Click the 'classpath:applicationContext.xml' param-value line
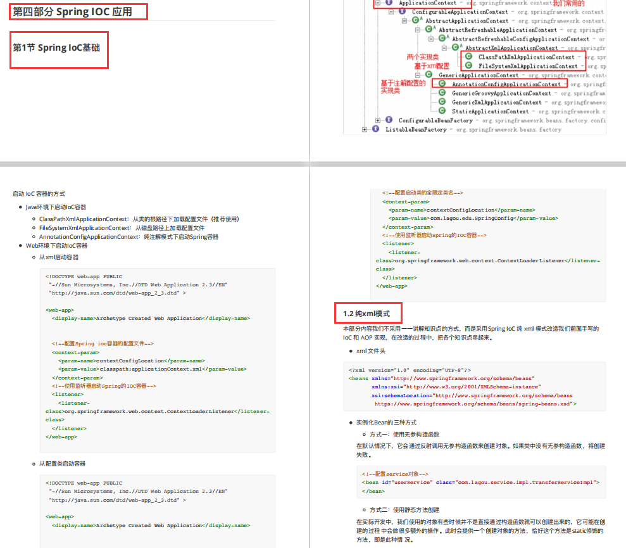626x548 pixels. (x=153, y=369)
